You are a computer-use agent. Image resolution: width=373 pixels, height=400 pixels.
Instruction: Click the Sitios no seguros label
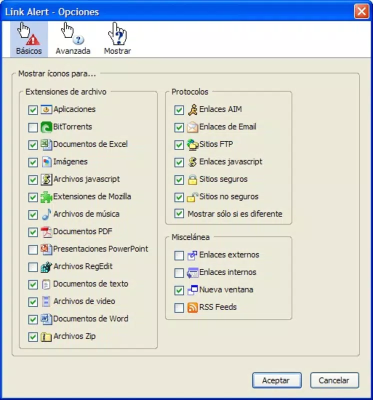point(229,196)
